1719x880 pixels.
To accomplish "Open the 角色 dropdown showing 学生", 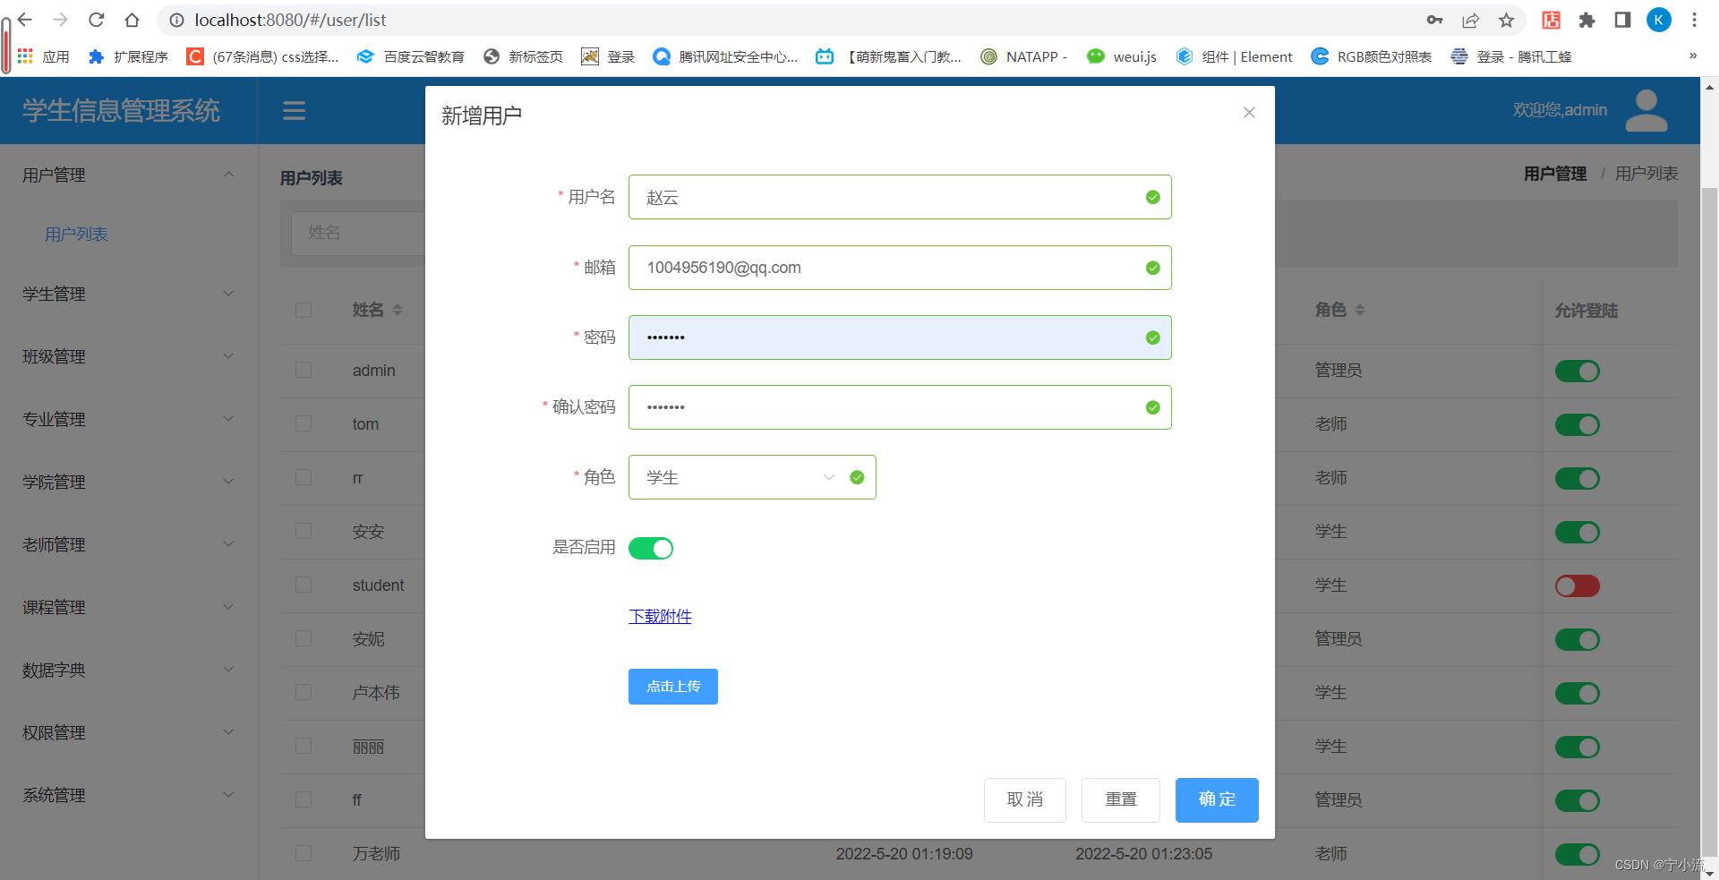I will coord(752,477).
